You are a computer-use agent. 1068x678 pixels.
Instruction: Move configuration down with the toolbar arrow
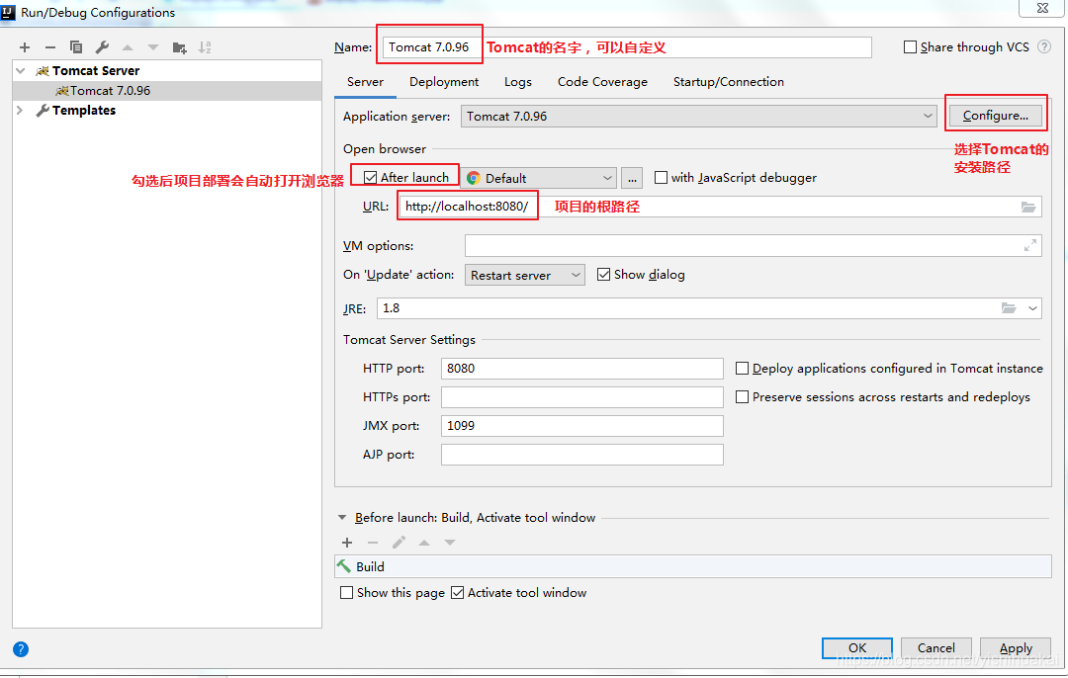pyautogui.click(x=153, y=47)
